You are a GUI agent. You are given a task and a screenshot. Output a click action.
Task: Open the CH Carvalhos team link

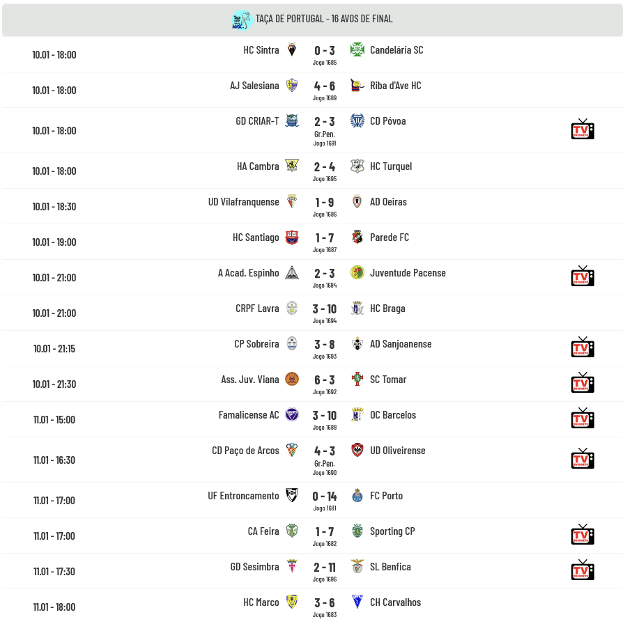point(395,602)
